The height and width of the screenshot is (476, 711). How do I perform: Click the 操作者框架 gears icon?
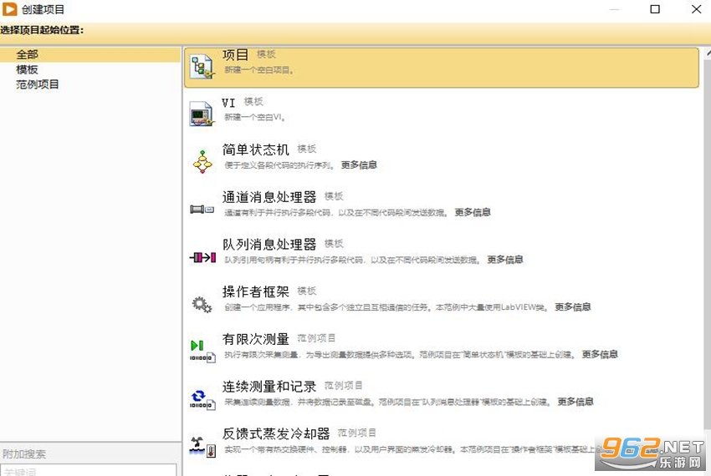point(202,304)
